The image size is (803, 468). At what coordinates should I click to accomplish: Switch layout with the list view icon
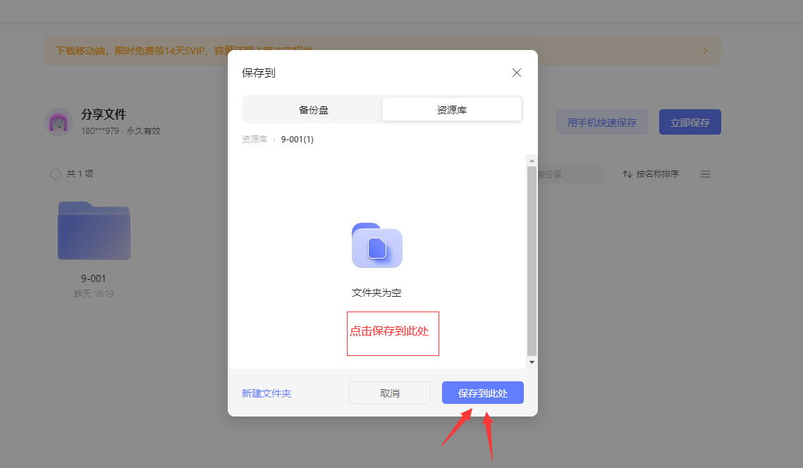(x=705, y=174)
